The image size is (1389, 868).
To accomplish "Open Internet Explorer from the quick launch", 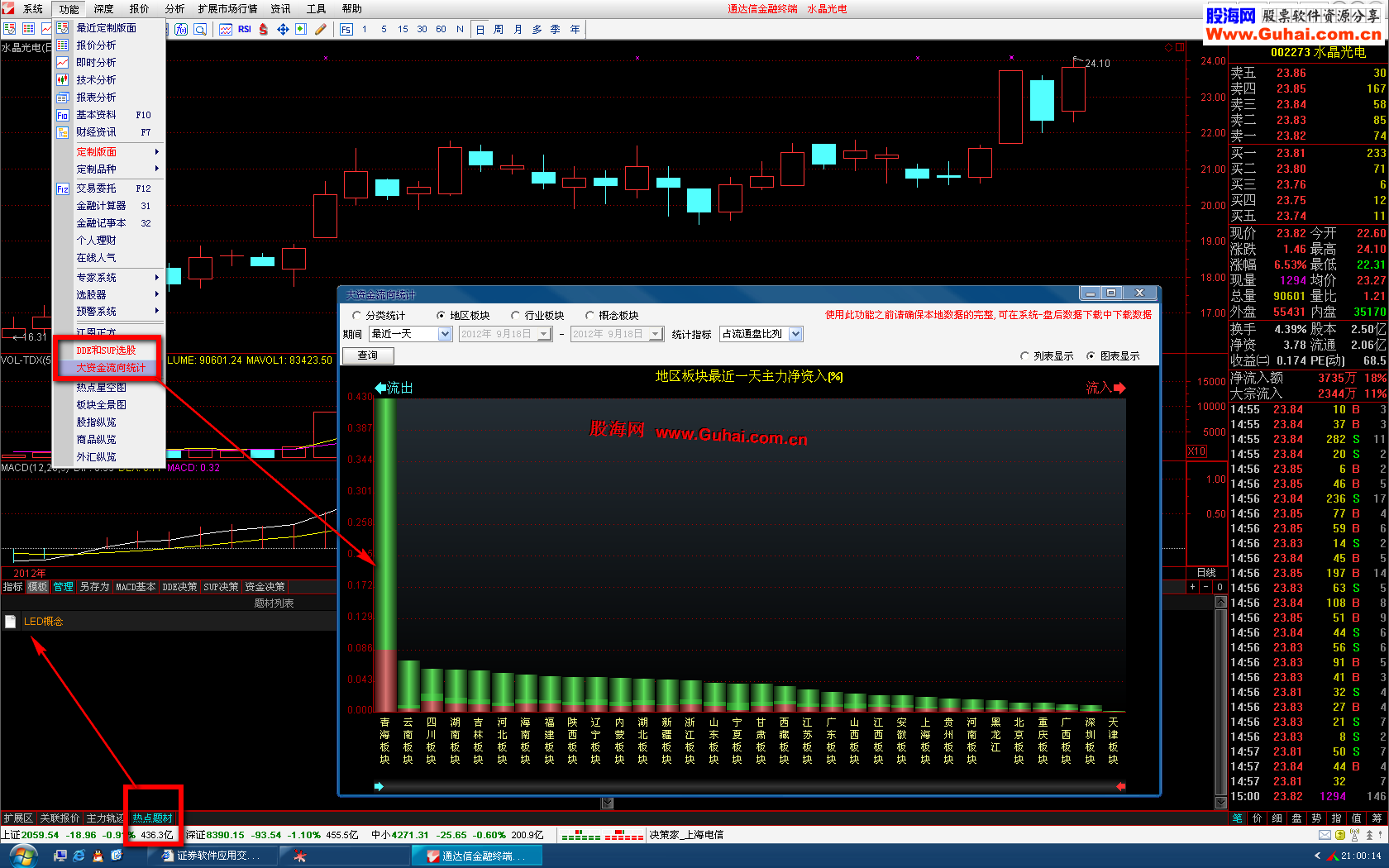I will (79, 856).
